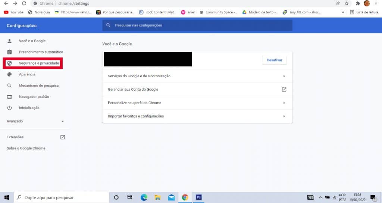Switch to Chrome on the taskbar
Image resolution: width=382 pixels, height=203 pixels.
tap(185, 197)
